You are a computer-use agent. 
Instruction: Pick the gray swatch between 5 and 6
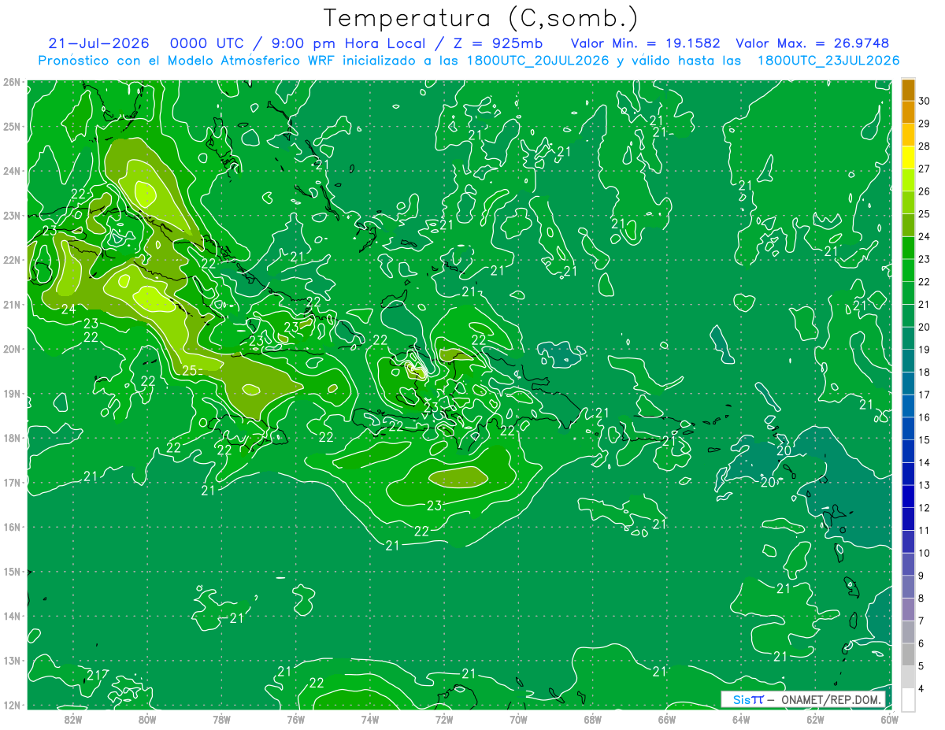[908, 654]
